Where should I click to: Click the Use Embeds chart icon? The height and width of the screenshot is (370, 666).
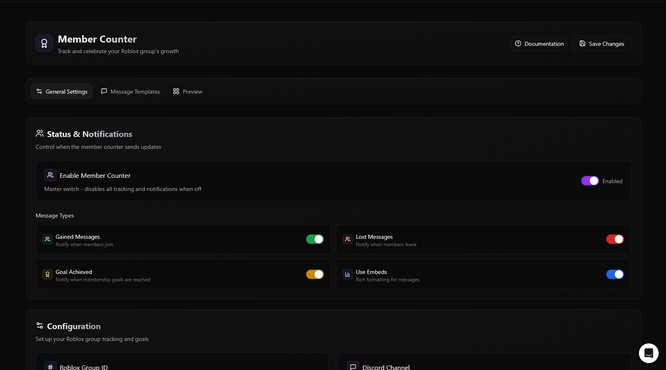(x=348, y=274)
